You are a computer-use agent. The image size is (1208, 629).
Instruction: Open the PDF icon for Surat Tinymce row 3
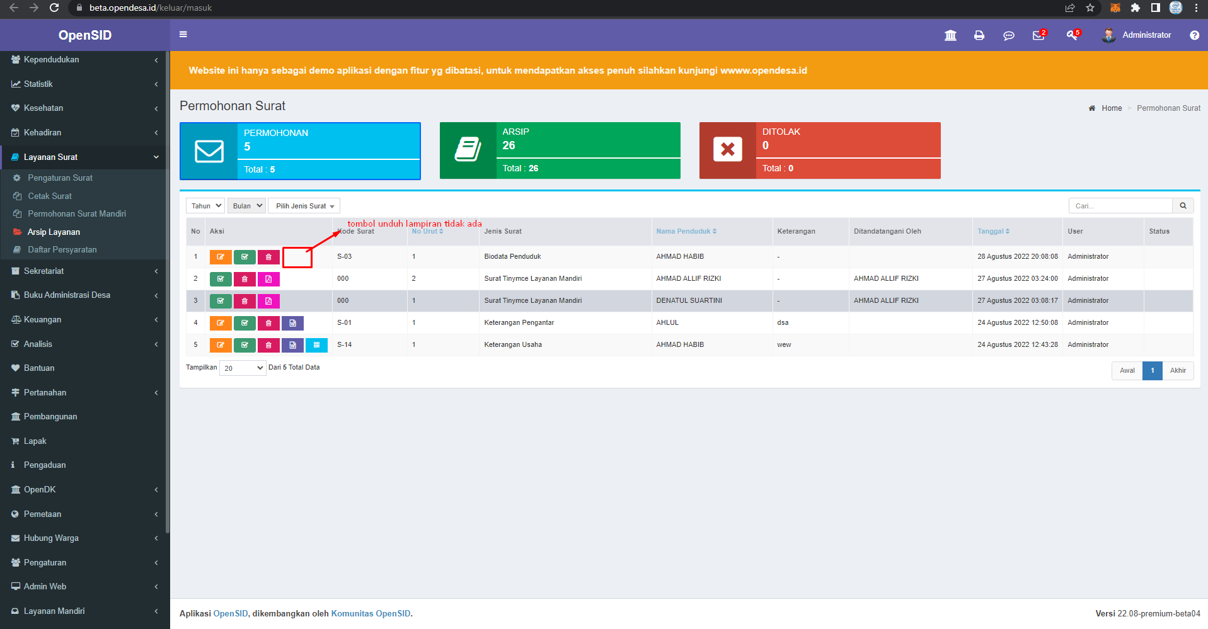click(x=269, y=301)
